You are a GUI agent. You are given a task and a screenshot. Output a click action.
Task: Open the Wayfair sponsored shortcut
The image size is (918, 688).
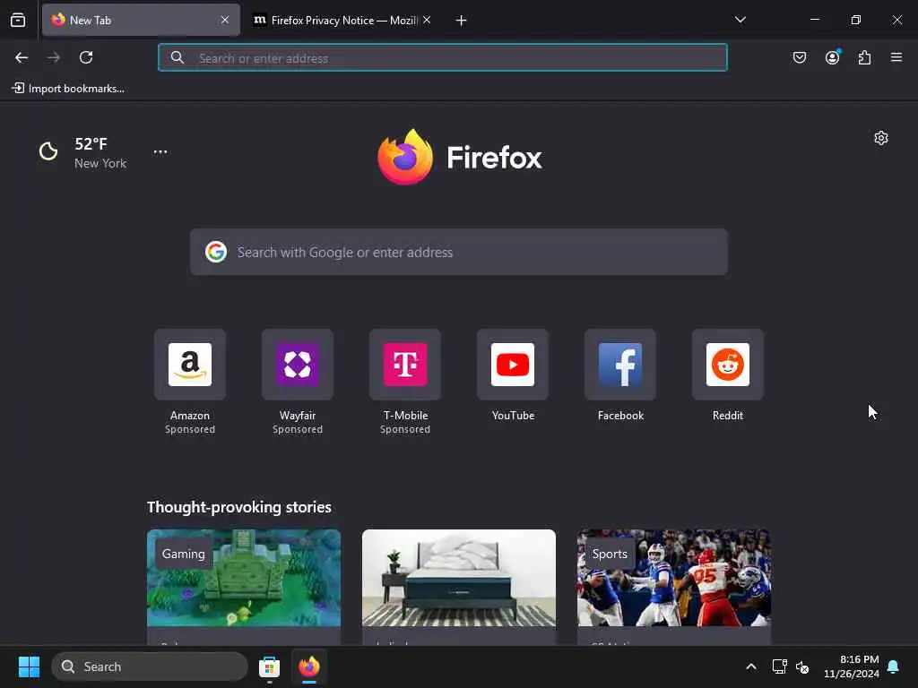pyautogui.click(x=298, y=382)
